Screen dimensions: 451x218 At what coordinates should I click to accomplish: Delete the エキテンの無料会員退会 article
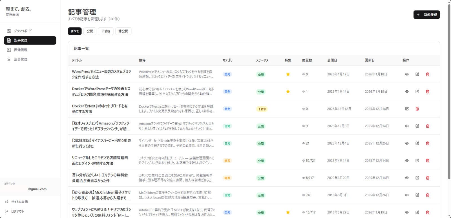pyautogui.click(x=428, y=178)
